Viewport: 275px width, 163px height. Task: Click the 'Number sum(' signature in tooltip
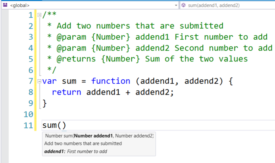coord(58,136)
